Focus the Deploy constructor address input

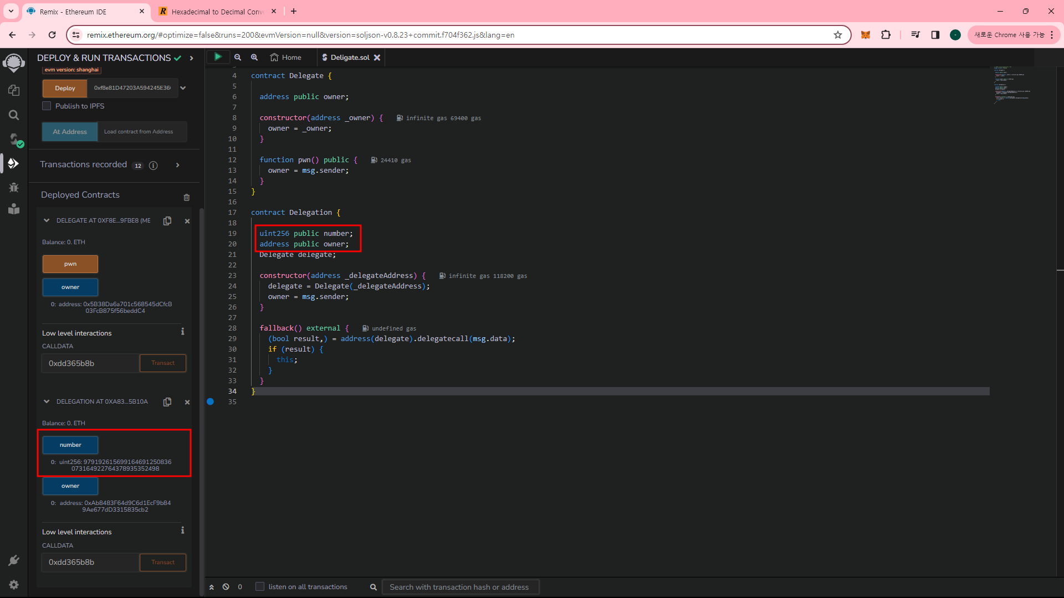(133, 88)
